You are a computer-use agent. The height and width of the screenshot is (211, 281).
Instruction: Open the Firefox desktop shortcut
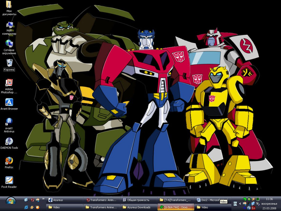click(x=9, y=163)
